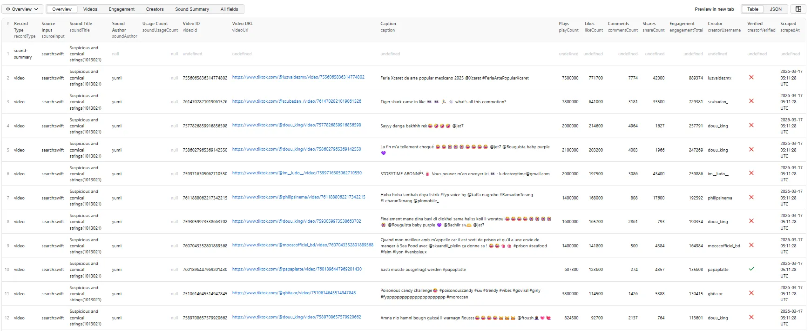Switch the view to Table
This screenshot has width=811, height=331.
coord(753,9)
